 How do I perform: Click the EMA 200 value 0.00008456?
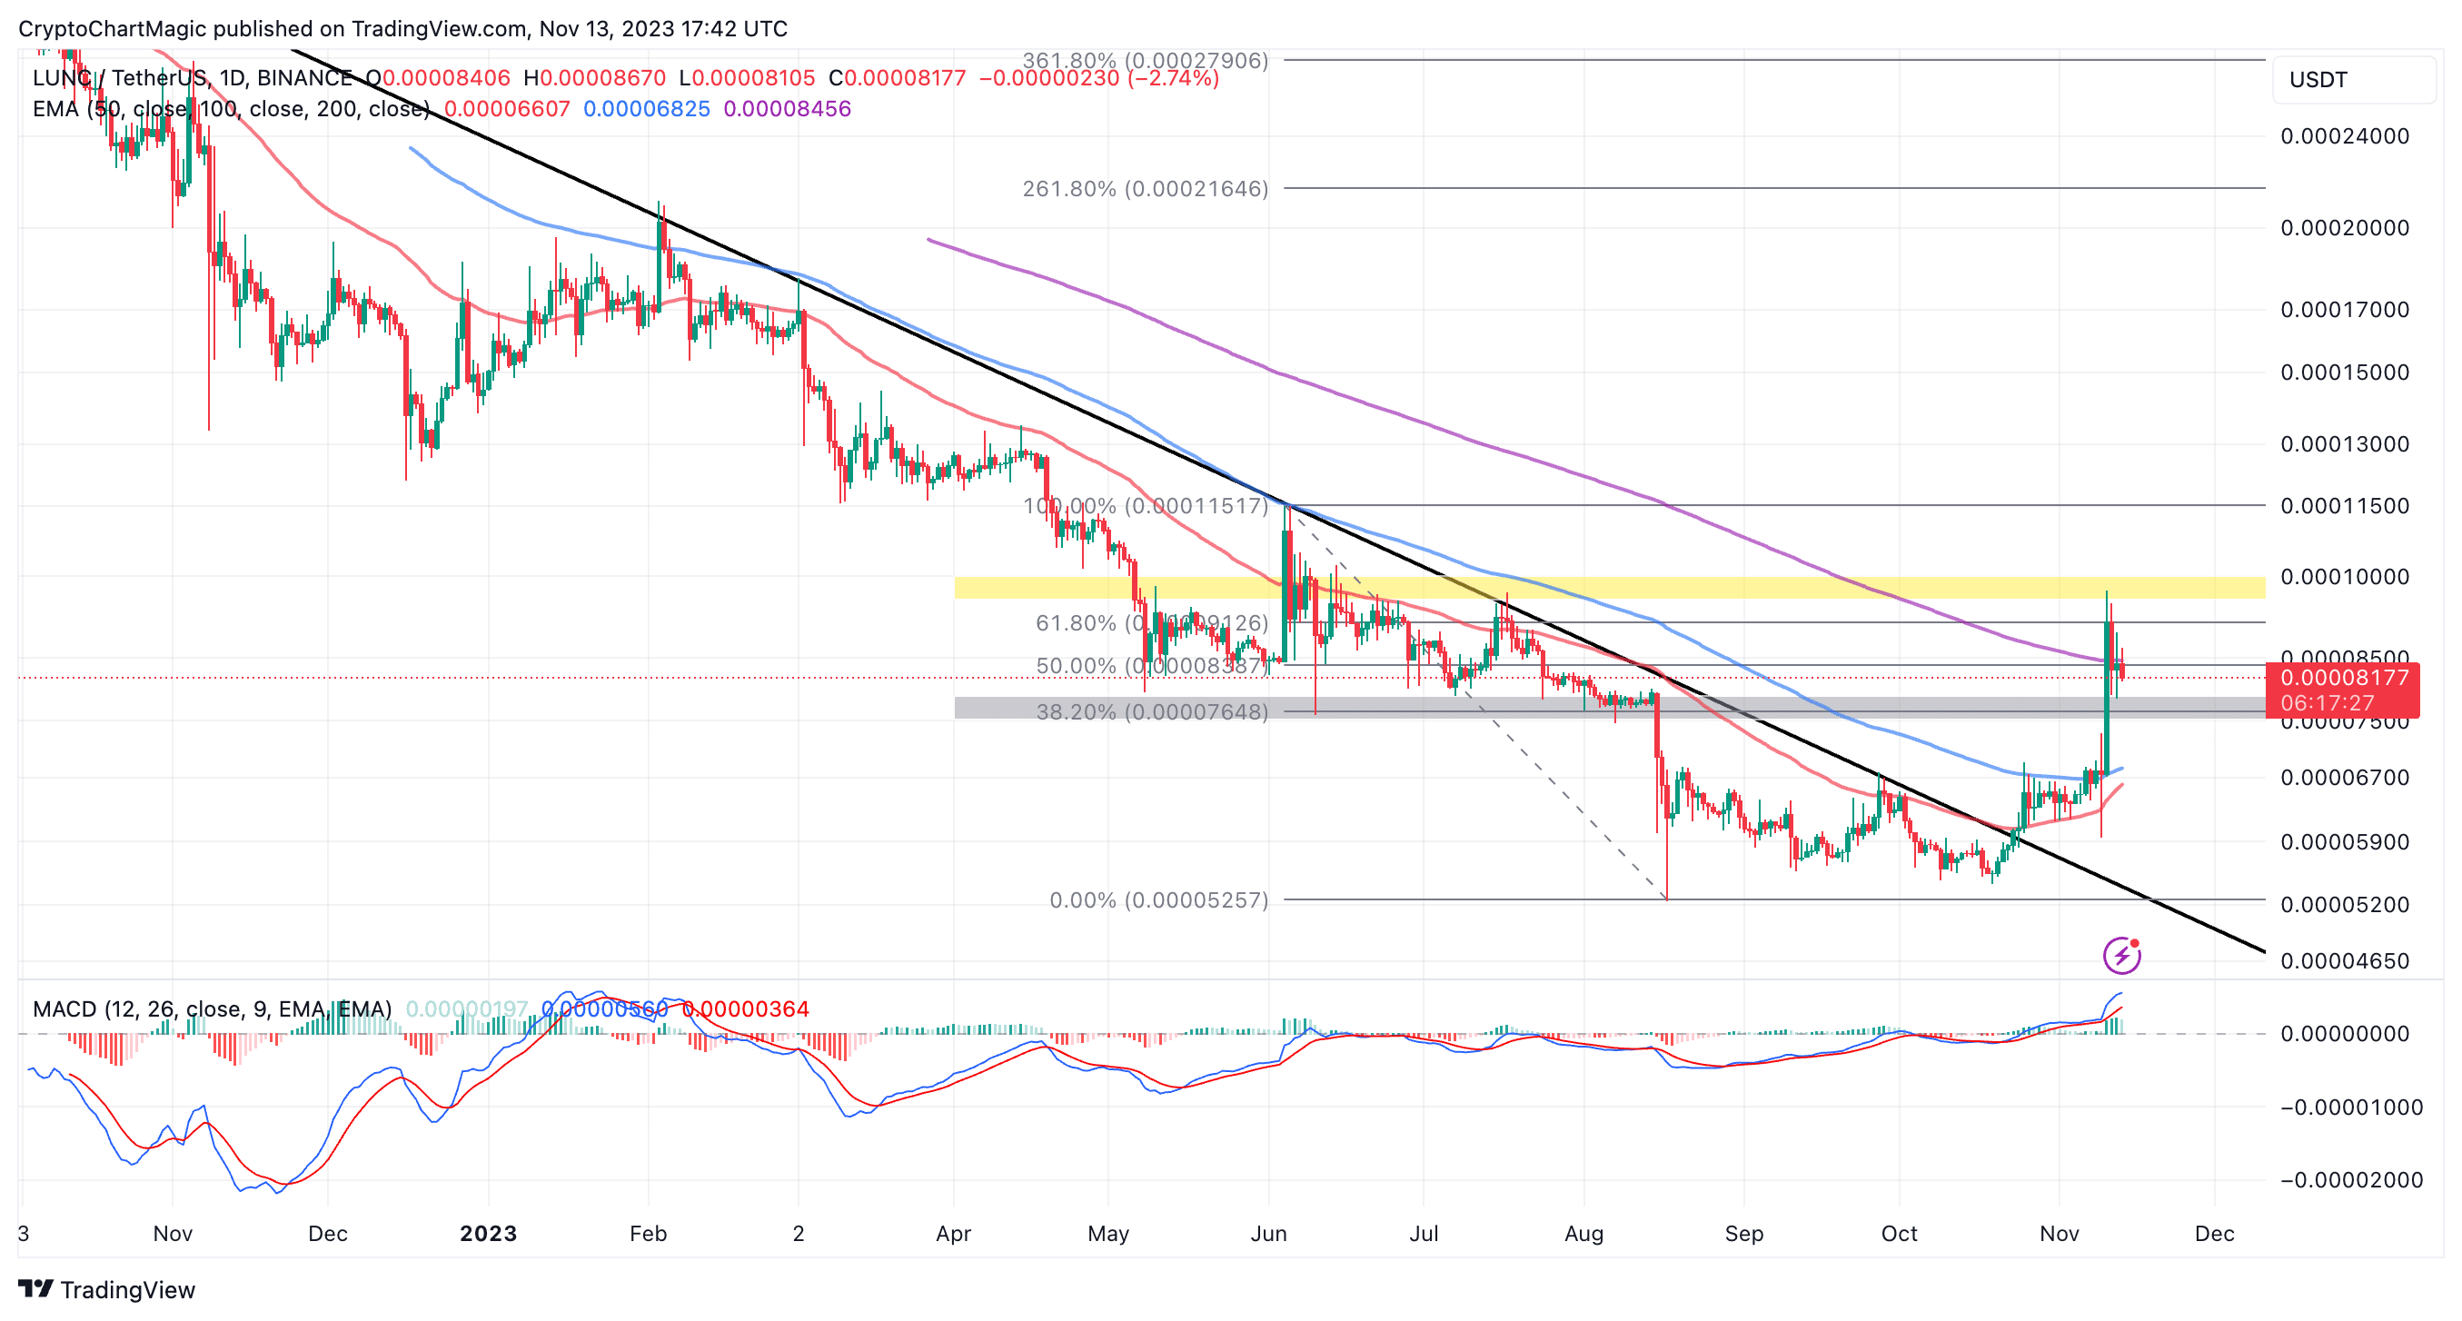(787, 109)
